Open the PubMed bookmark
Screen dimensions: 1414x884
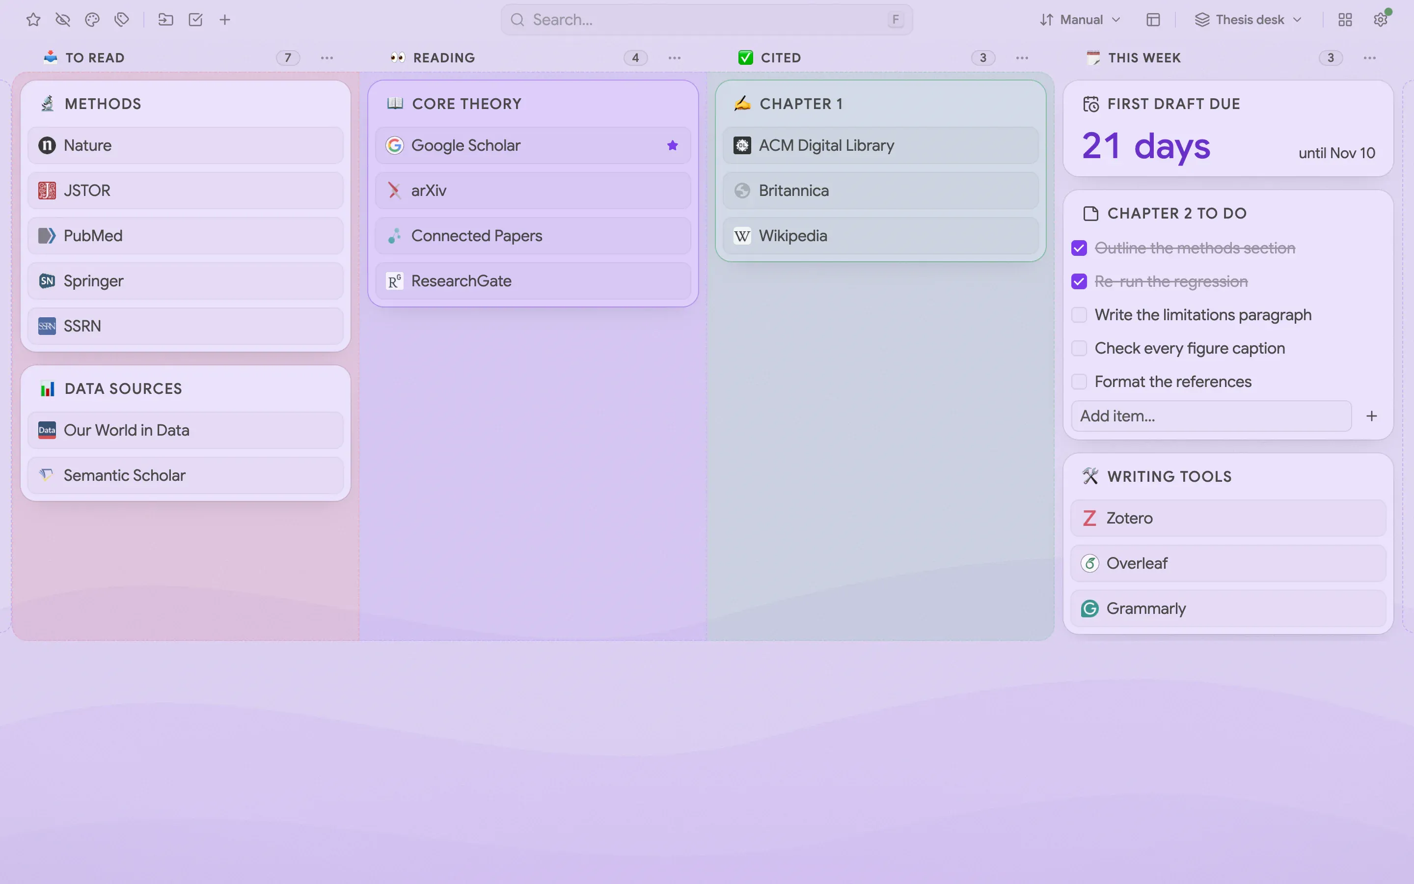[185, 236]
